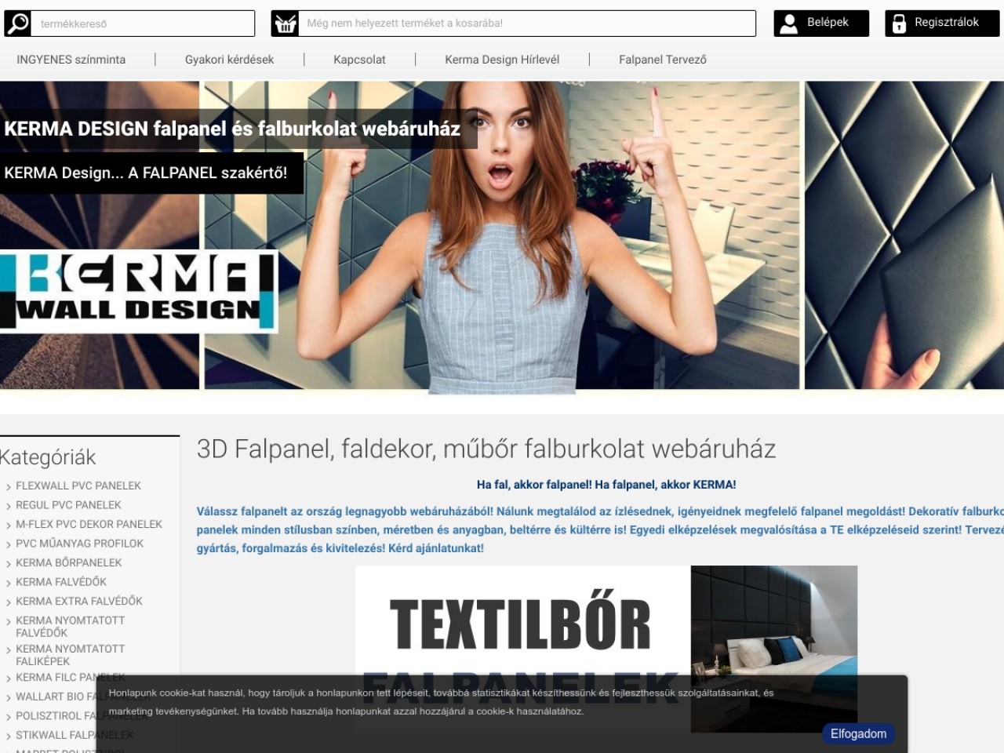The height and width of the screenshot is (753, 1004).
Task: Click the padlock icon beside Regisztrálok
Action: 899,24
